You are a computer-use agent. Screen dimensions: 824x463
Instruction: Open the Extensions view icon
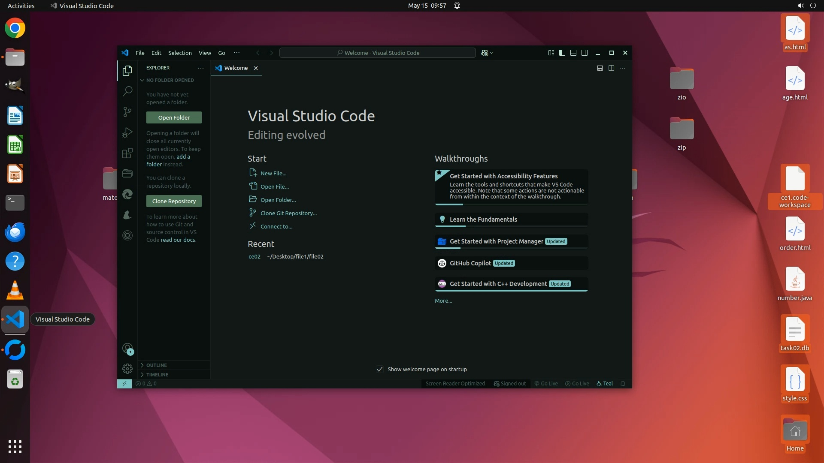click(x=127, y=153)
